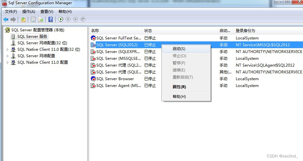Viewport: 303px width, 161px height.
Task: Sort by the 登录身份为 column header
Action: point(268,30)
